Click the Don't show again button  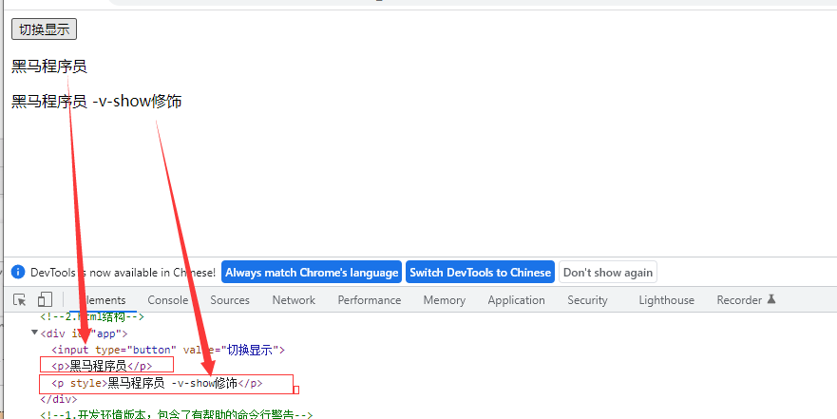pos(607,273)
